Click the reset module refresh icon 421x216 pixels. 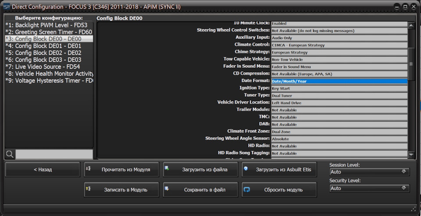(247, 190)
